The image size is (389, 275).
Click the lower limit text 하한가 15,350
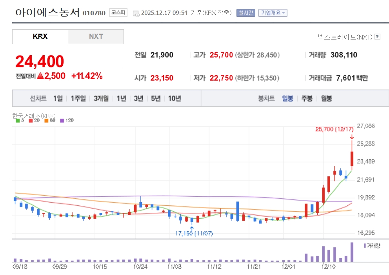click(257, 78)
